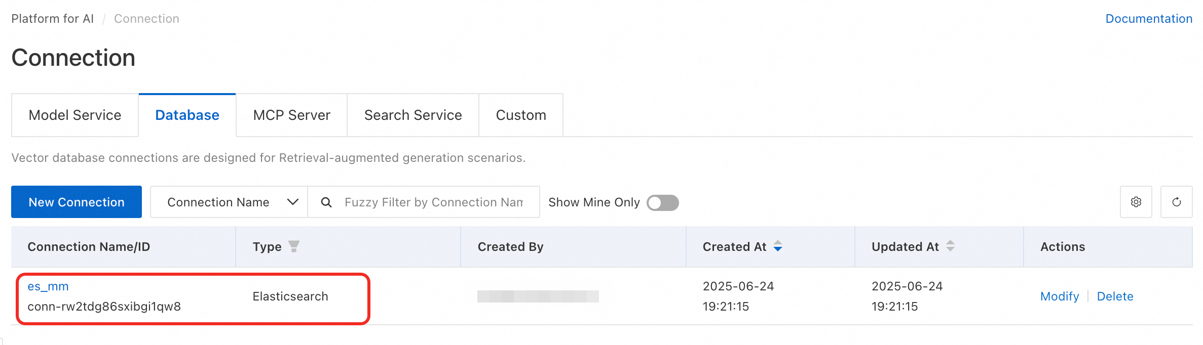The image size is (1203, 345).
Task: Click the Type column filter icon
Action: coord(293,246)
